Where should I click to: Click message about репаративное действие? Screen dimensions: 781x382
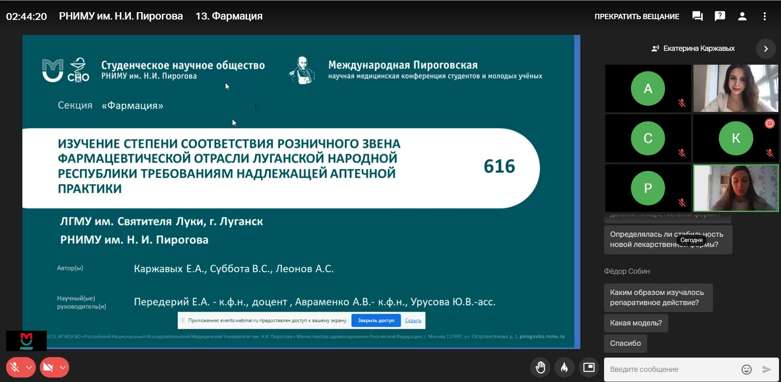(x=658, y=298)
